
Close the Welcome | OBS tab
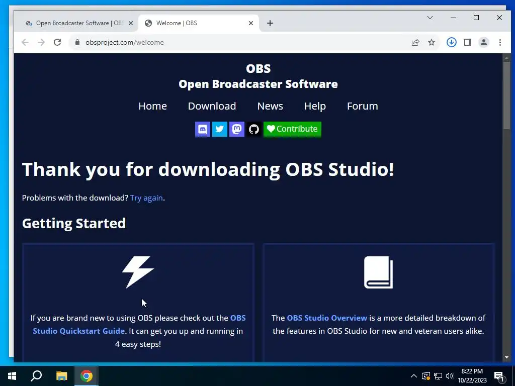pos(251,23)
